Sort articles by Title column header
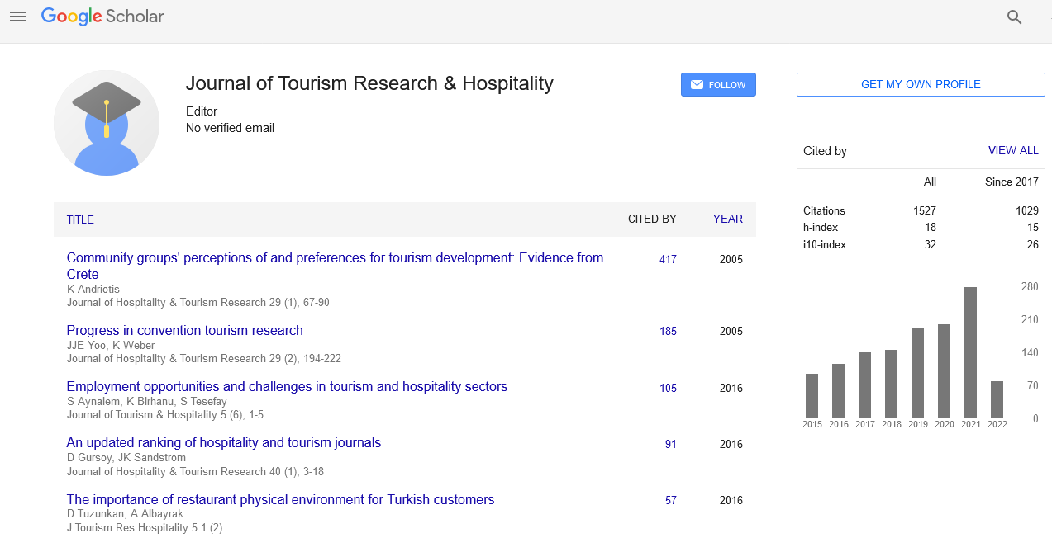 tap(80, 219)
